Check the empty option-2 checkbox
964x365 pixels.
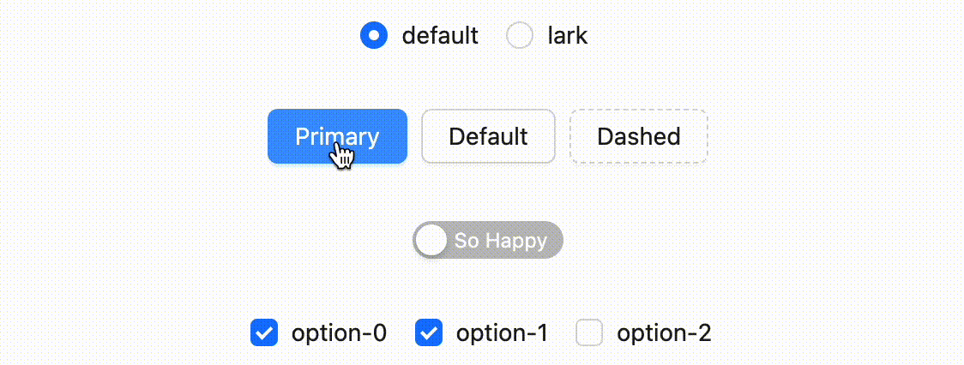click(589, 332)
